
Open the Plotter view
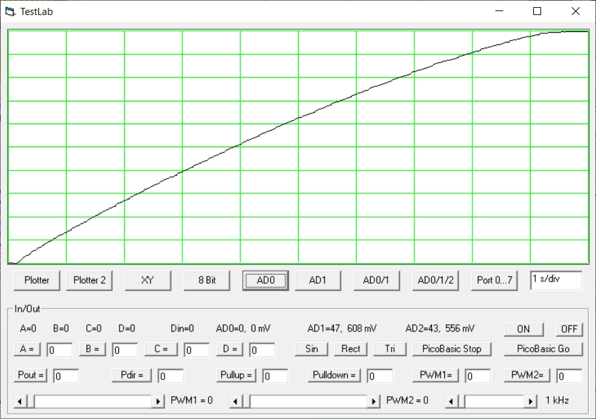[37, 280]
